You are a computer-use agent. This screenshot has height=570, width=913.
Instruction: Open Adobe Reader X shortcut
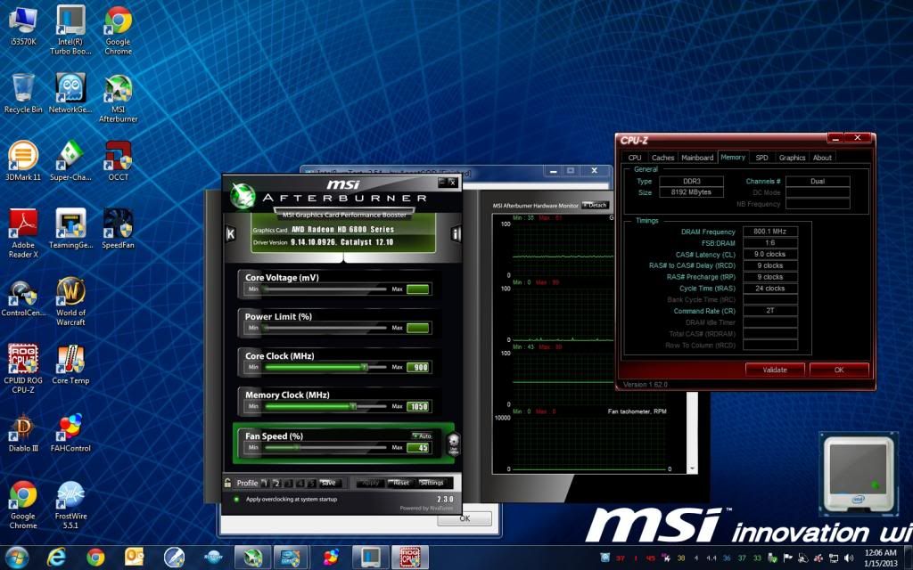[22, 233]
